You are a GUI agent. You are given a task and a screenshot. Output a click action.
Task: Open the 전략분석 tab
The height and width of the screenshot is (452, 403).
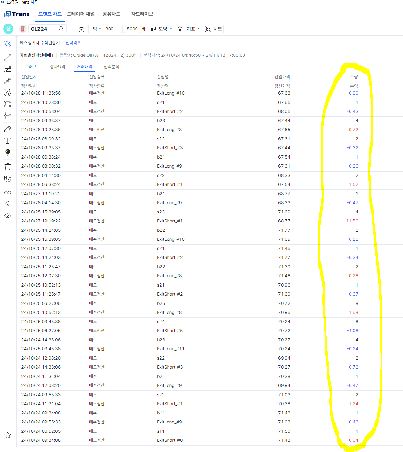(111, 67)
